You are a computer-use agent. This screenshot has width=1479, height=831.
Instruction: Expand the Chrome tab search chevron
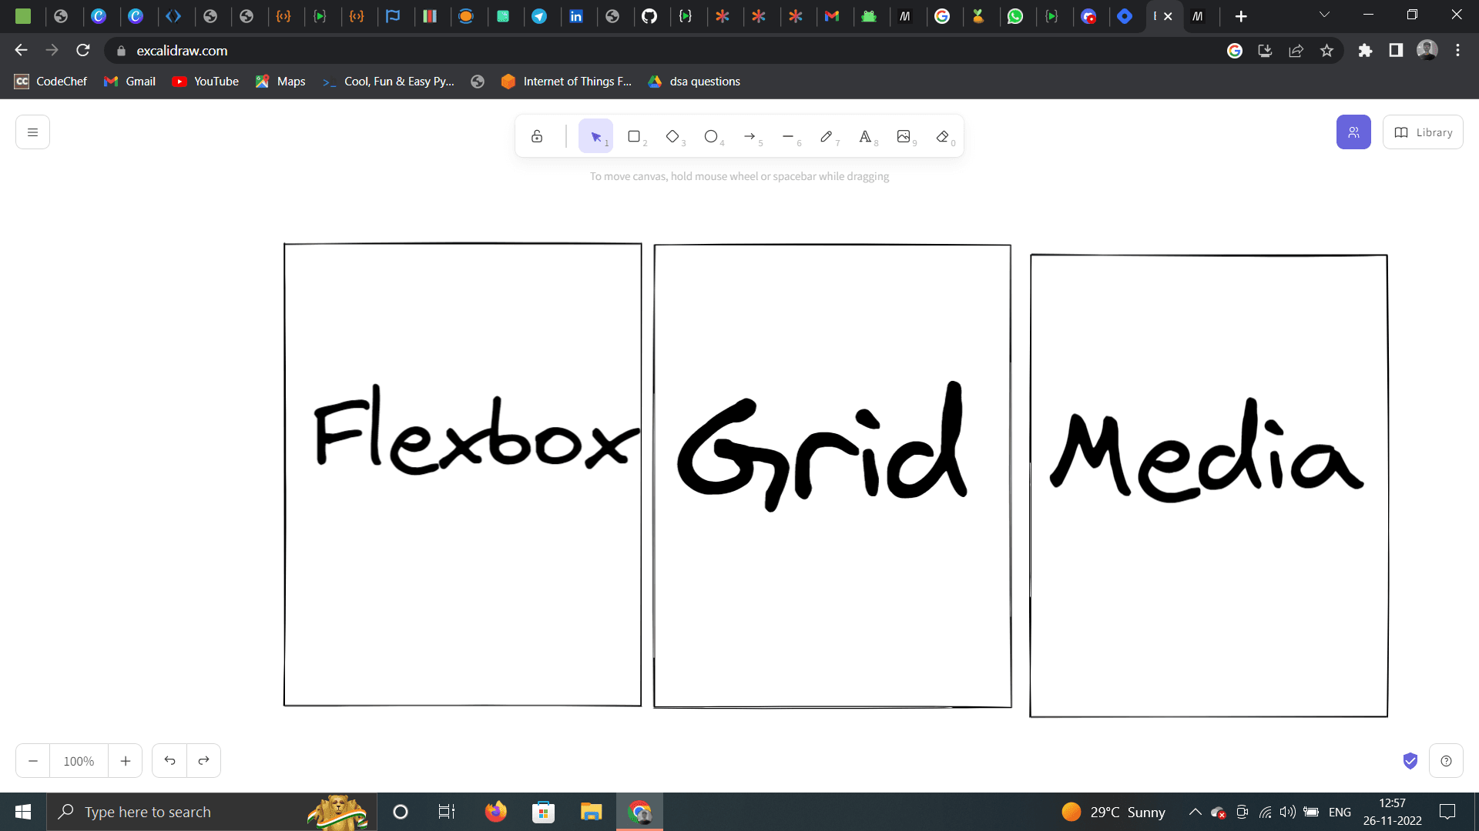point(1324,15)
